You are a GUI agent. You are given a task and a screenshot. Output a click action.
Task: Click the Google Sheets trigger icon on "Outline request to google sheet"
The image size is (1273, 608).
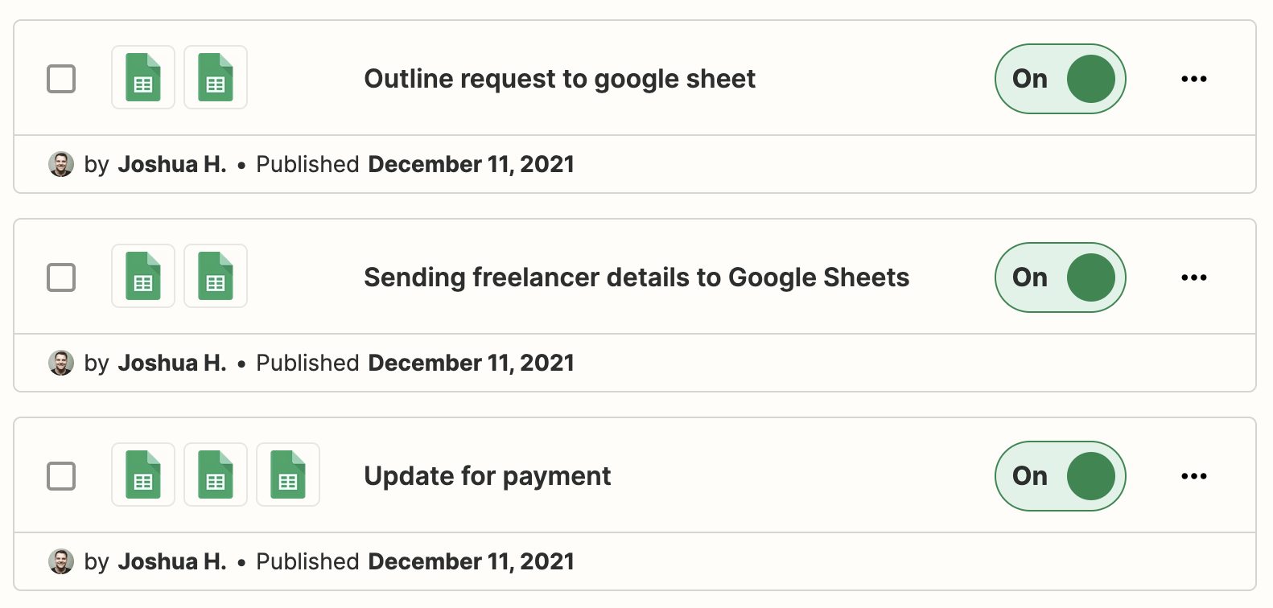click(143, 77)
